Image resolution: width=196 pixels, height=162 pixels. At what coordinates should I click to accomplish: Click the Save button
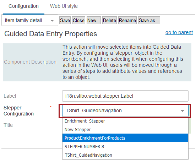point(65,20)
